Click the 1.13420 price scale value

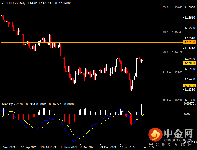190,69
